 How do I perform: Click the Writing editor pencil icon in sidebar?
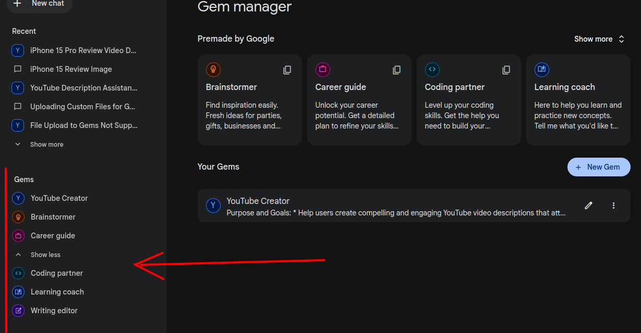(18, 311)
